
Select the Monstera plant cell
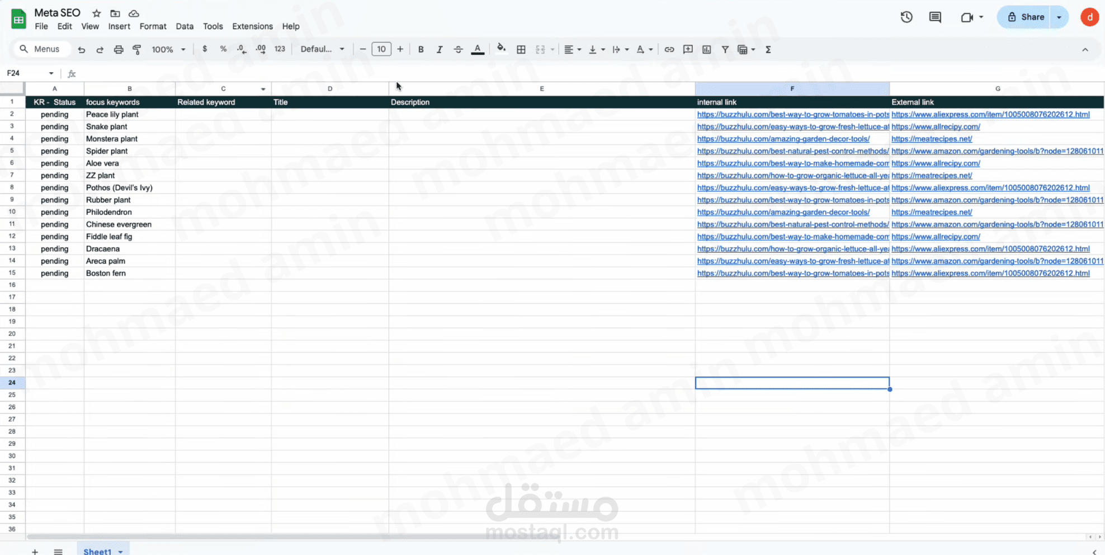[x=130, y=139]
